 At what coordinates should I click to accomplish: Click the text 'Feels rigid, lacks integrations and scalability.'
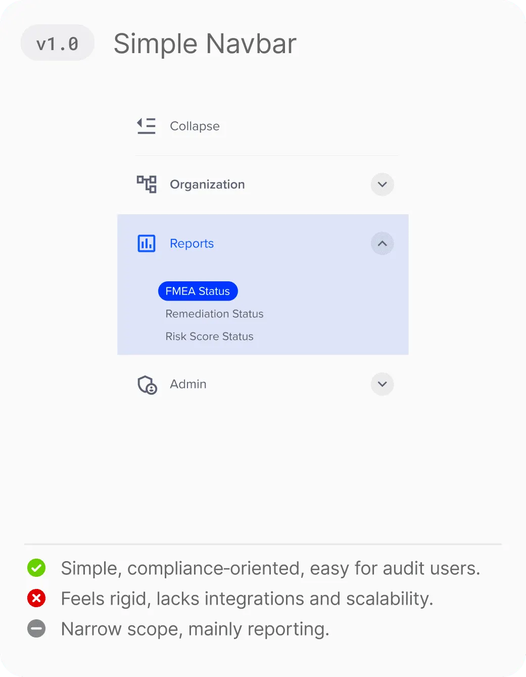[x=247, y=599]
